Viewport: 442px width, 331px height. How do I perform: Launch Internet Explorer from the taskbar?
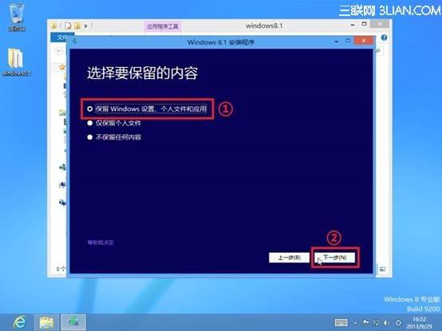click(x=19, y=322)
